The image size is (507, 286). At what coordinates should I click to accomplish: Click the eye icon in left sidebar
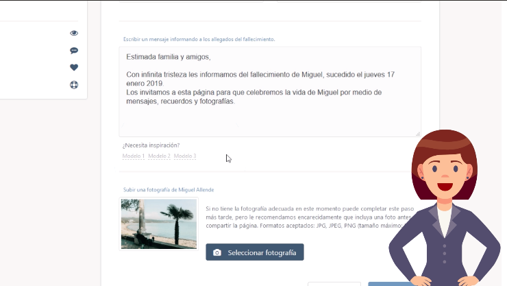(x=74, y=33)
